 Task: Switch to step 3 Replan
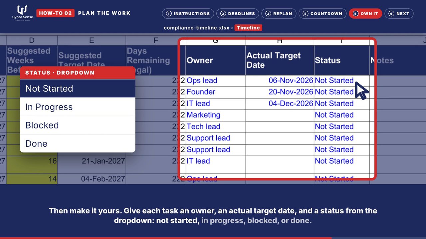click(279, 14)
